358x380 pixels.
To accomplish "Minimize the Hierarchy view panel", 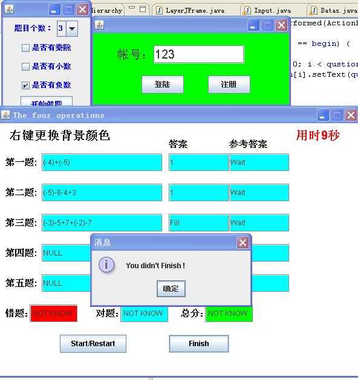I will click(132, 8).
